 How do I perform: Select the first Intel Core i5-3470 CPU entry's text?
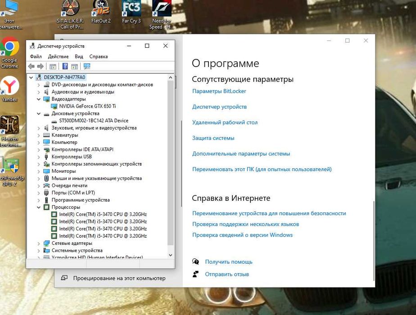[103, 214]
